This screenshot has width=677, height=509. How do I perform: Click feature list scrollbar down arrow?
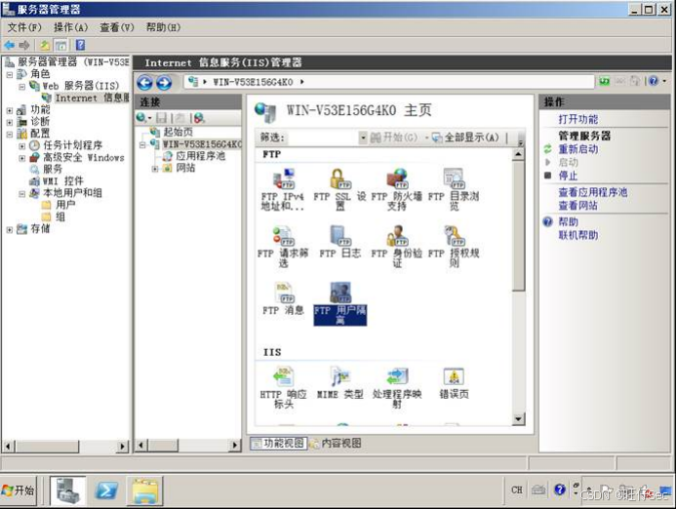tap(519, 418)
